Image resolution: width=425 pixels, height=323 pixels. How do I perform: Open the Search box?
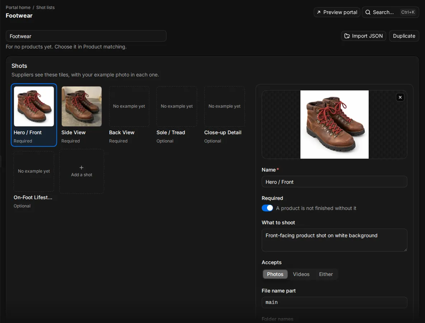coord(390,12)
